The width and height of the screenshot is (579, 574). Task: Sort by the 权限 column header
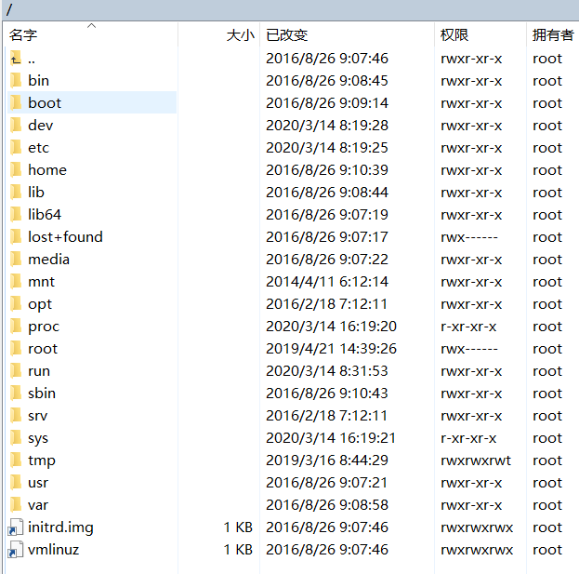click(x=480, y=35)
